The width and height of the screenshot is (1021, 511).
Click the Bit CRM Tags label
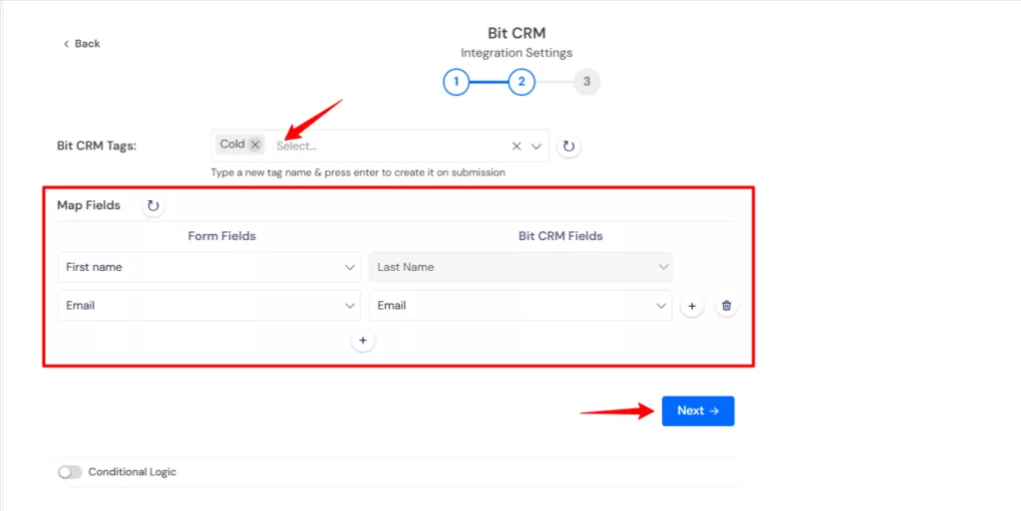[97, 145]
